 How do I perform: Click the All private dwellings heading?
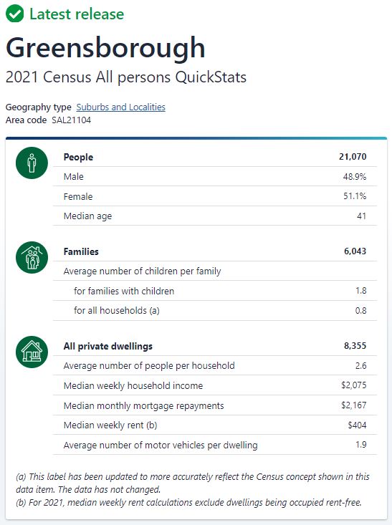click(108, 346)
